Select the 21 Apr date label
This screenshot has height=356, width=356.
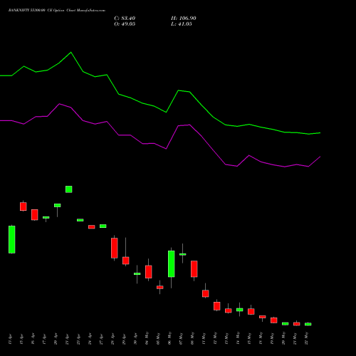tap(67, 340)
